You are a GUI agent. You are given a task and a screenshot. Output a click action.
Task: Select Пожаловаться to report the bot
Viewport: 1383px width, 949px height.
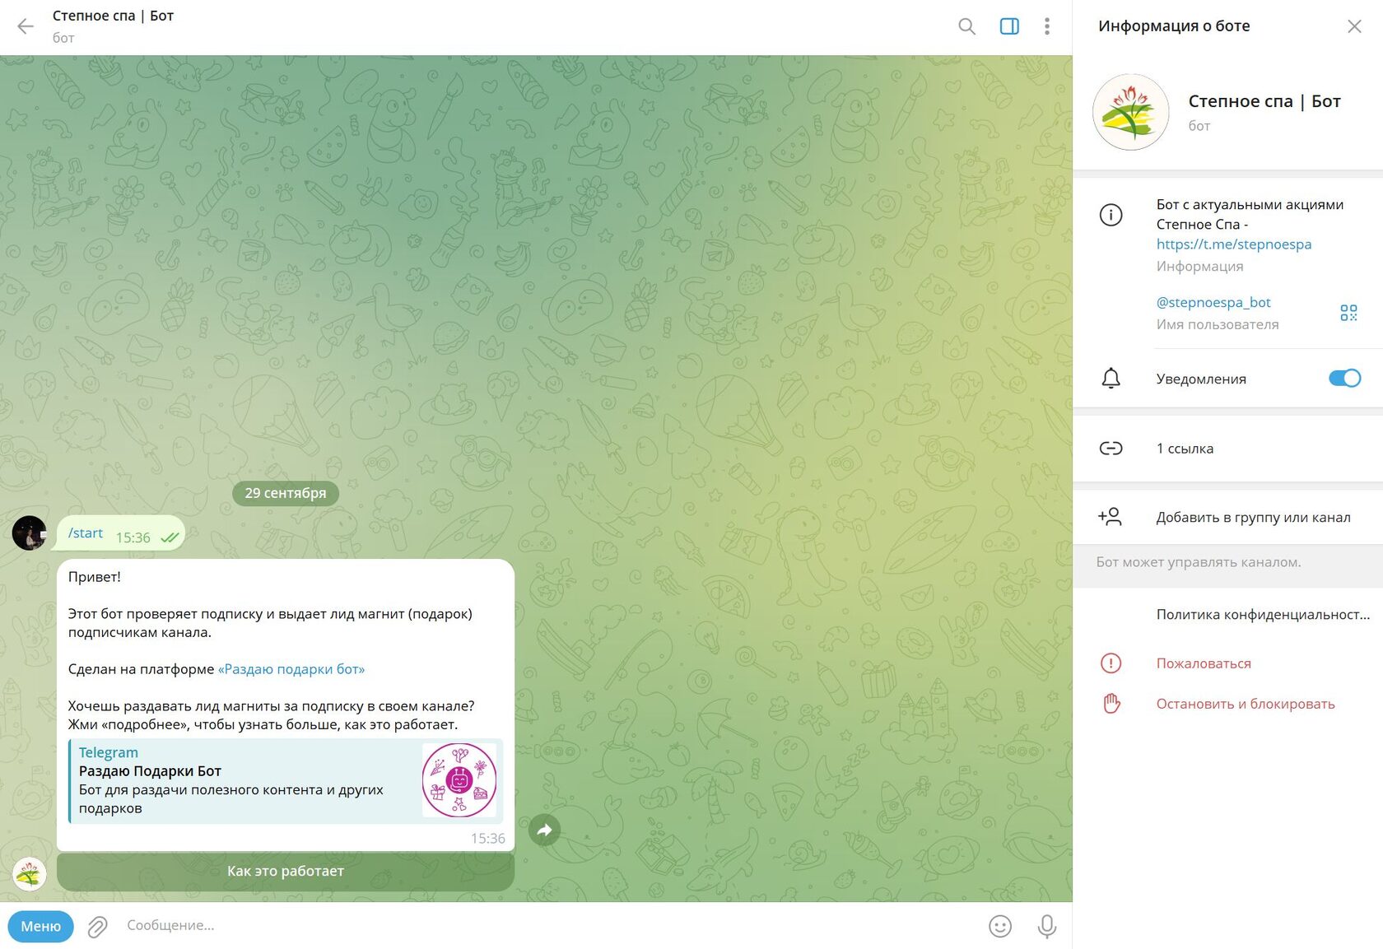tap(1204, 663)
